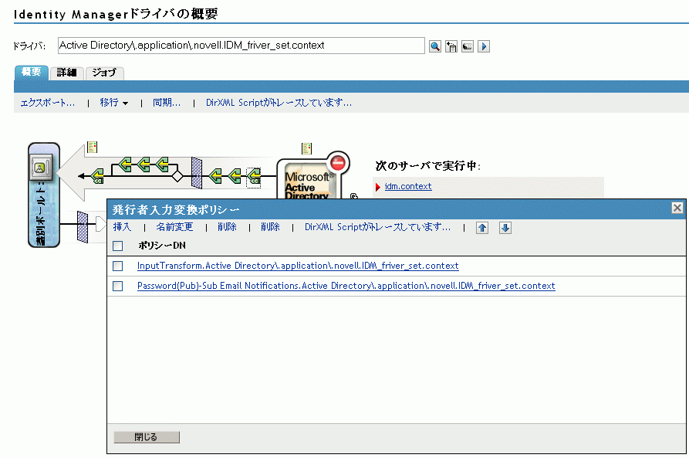Screen dimensions: 689x458
Task: Click into the ドライバ input field
Action: 241,46
